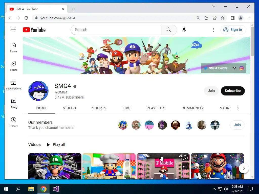The width and height of the screenshot is (259, 194).
Task: Click the Sign in button
Action: click(x=233, y=30)
